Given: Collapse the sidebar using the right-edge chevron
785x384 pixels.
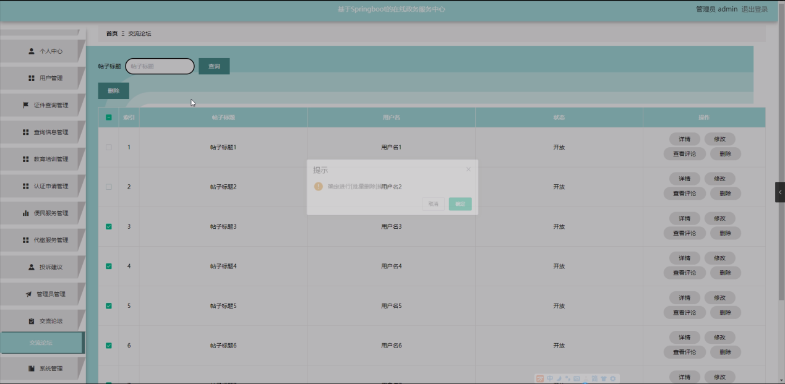Looking at the screenshot, I should tap(781, 192).
